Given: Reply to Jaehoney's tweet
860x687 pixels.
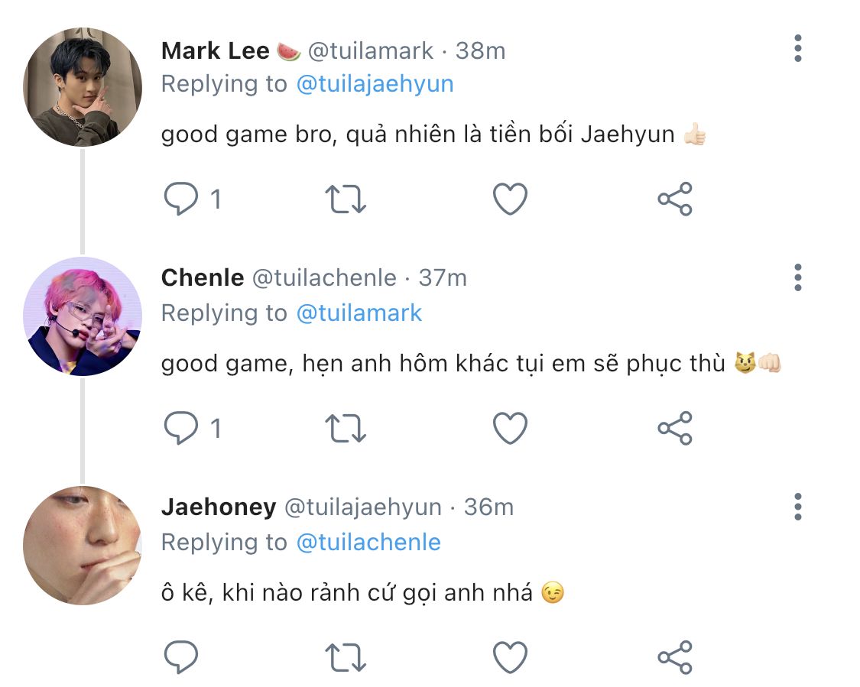Looking at the screenshot, I should click(181, 656).
